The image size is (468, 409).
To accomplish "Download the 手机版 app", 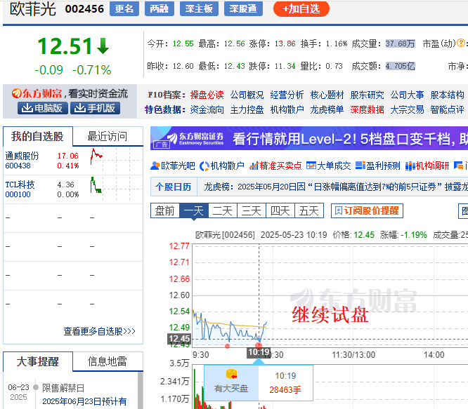I will pos(95,108).
